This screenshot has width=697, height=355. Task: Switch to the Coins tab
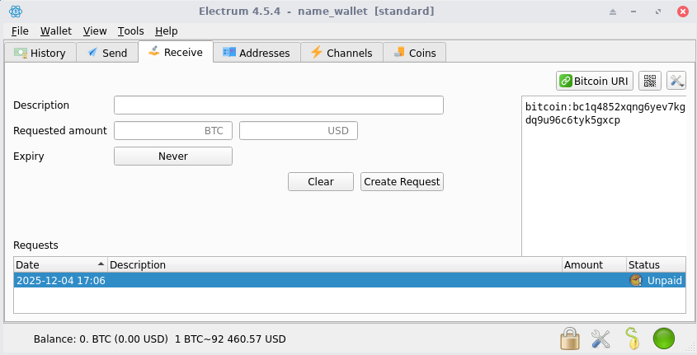click(415, 53)
